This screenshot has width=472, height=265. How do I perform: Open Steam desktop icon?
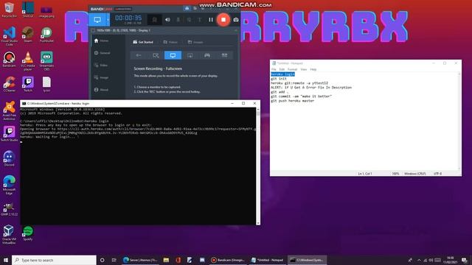click(28, 35)
